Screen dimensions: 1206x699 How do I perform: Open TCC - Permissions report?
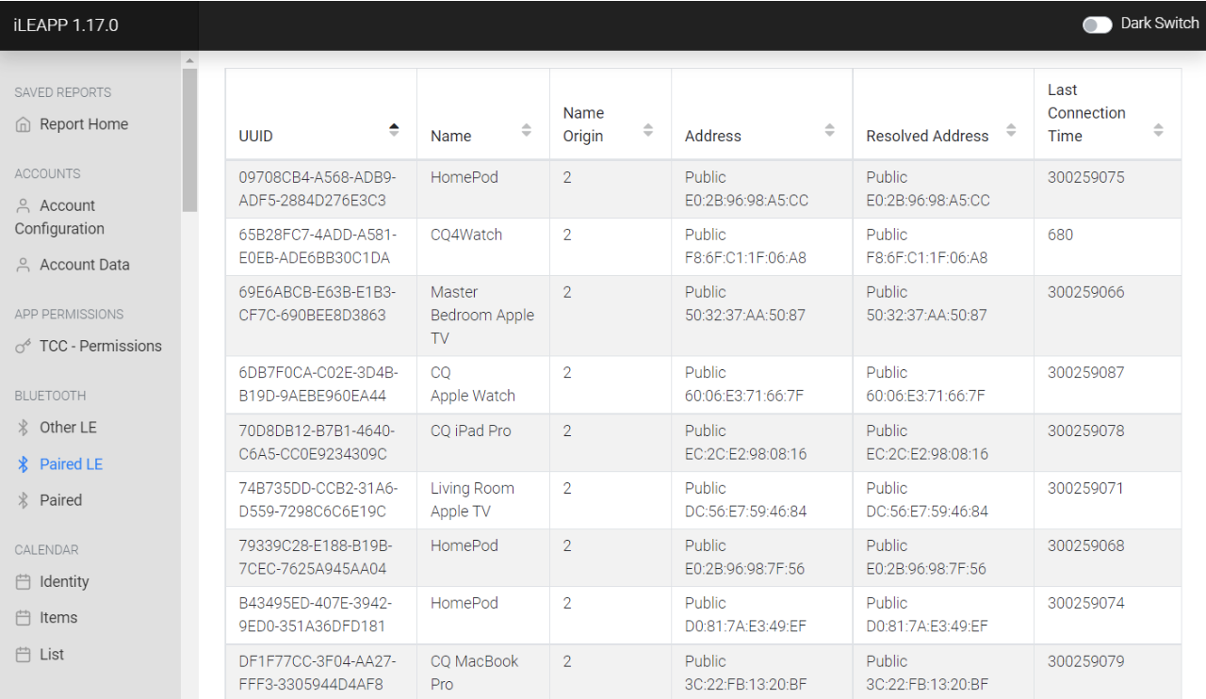coord(100,346)
